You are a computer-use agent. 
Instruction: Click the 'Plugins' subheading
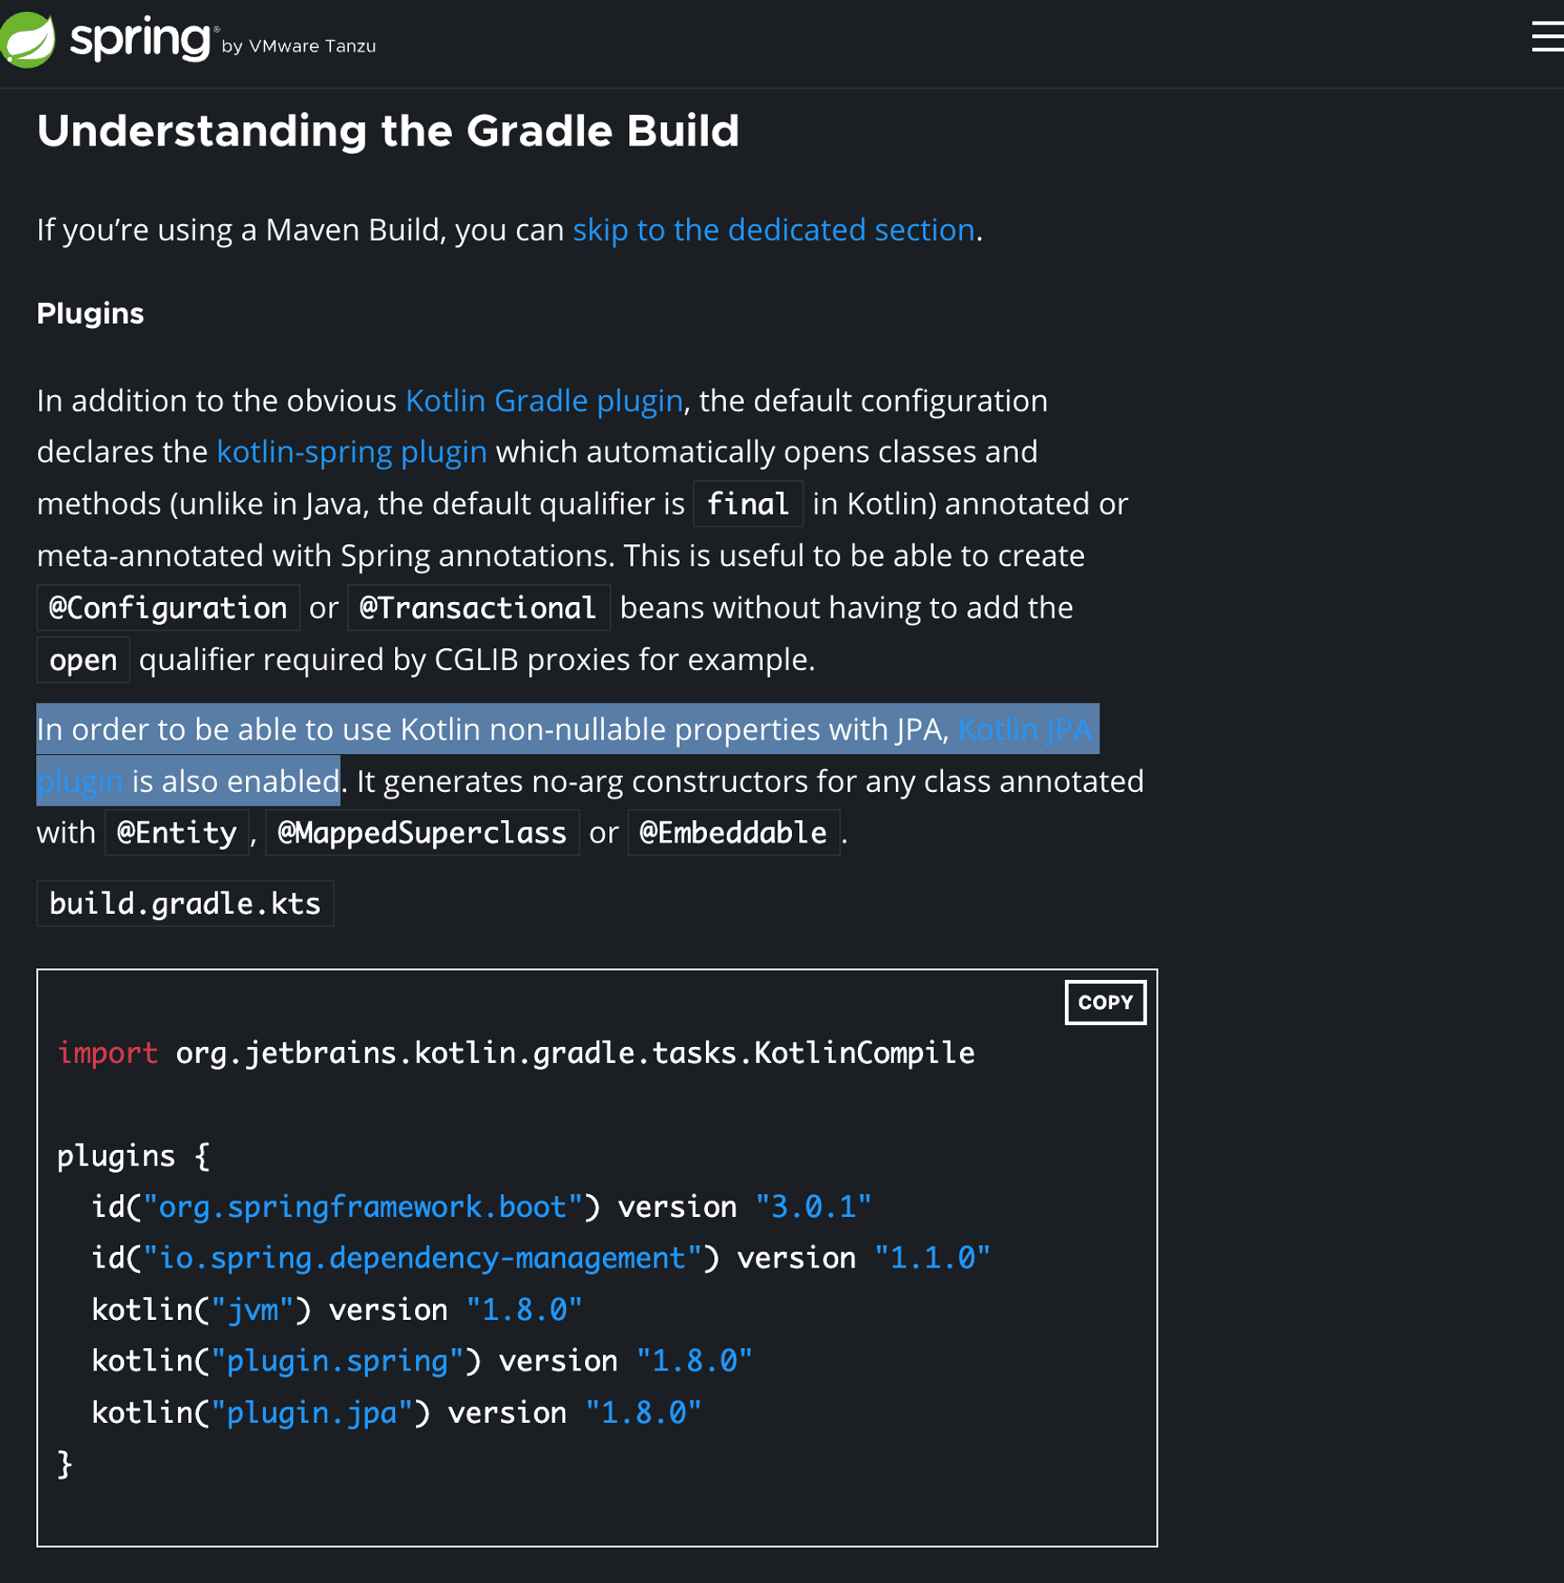[90, 314]
